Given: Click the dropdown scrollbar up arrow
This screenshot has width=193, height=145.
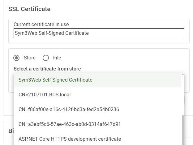Looking at the screenshot, I should 183,74.
